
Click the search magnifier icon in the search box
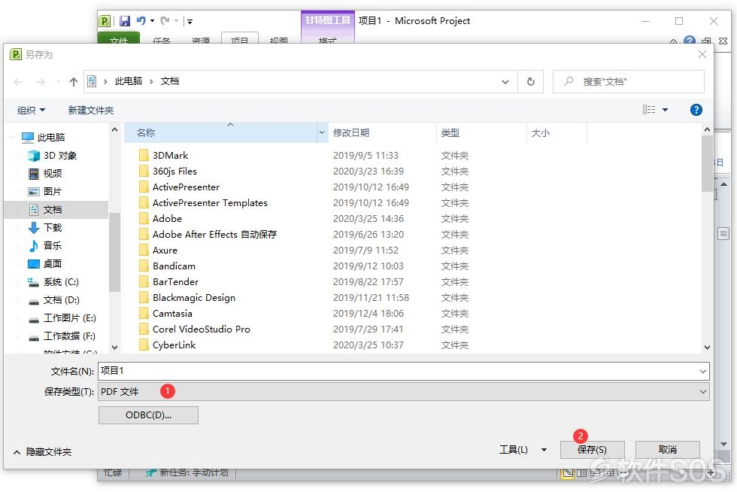569,81
